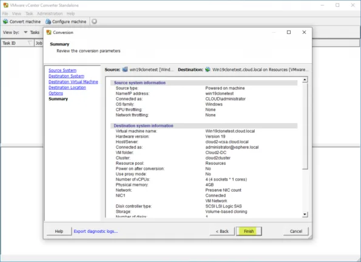Click the summary vertical scrollbar thumb
Image resolution: width=361 pixels, height=262 pixels.
click(x=305, y=126)
